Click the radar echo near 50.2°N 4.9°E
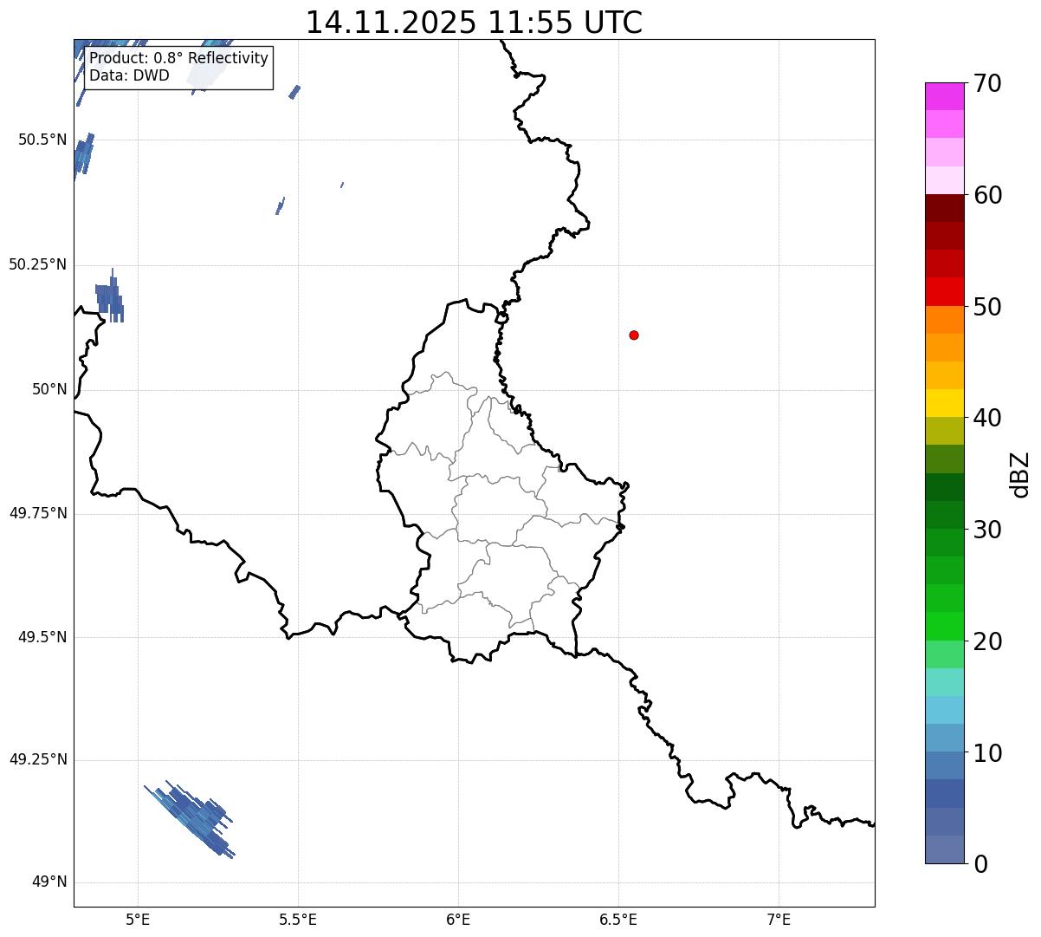 coord(110,296)
